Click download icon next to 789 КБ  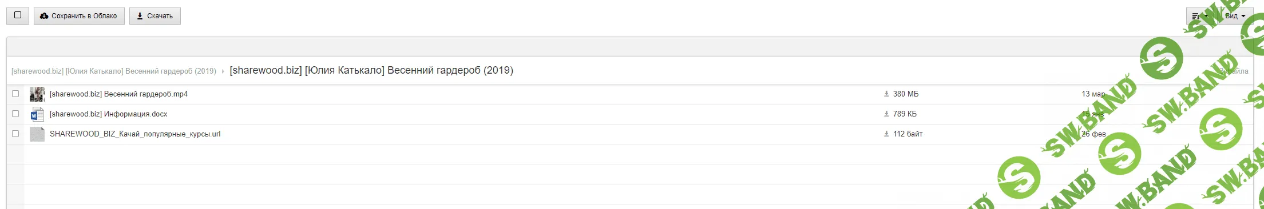[886, 114]
